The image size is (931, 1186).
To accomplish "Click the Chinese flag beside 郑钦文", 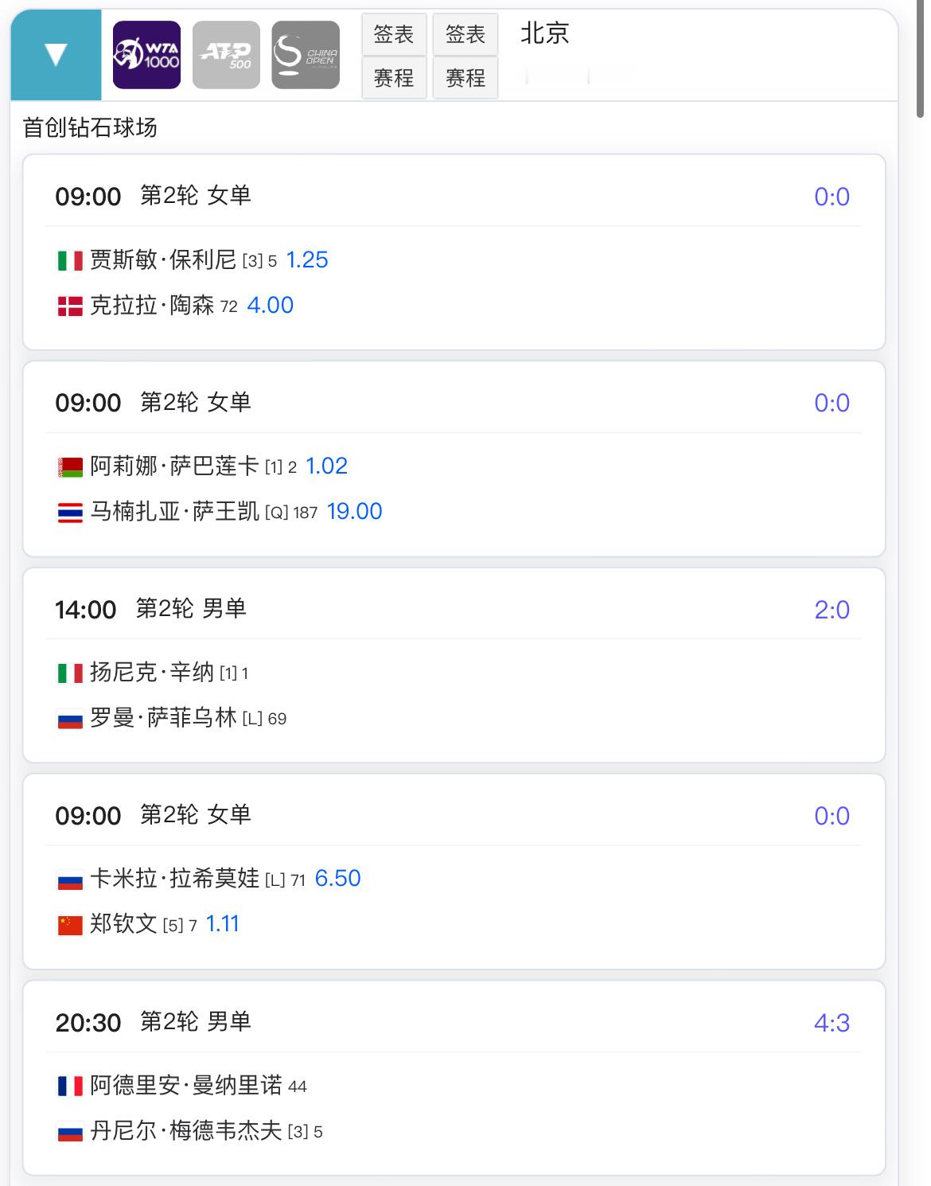I will [70, 924].
